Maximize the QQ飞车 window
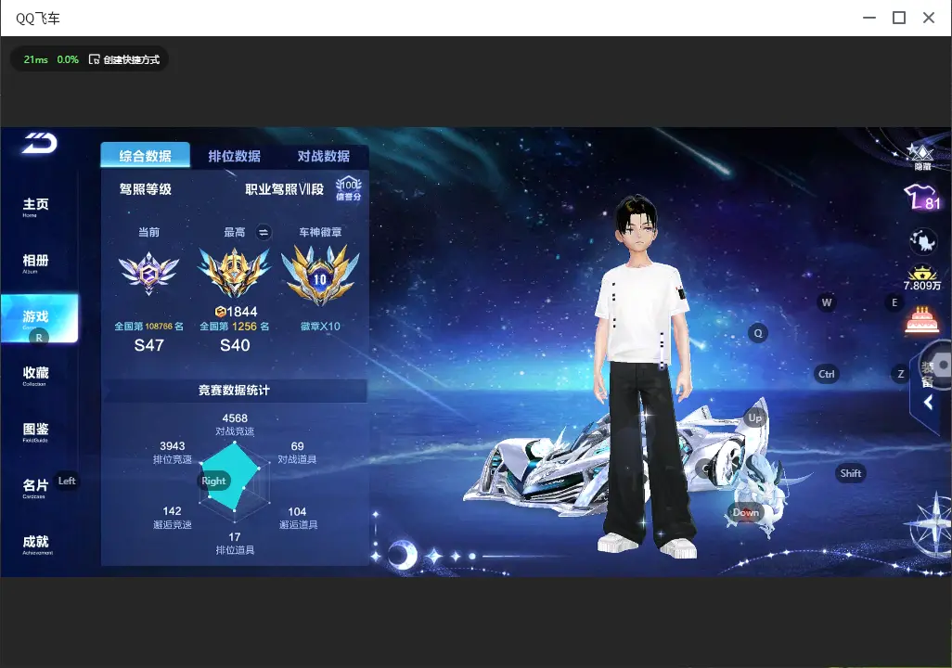This screenshot has width=952, height=668. click(x=898, y=18)
